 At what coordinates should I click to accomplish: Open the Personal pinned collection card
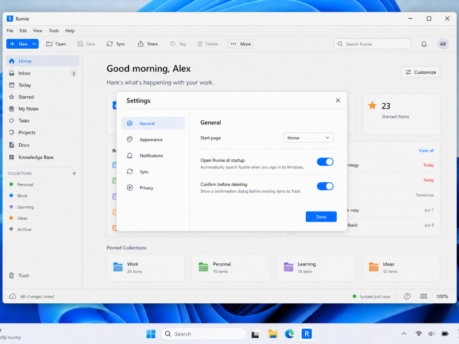point(231,268)
